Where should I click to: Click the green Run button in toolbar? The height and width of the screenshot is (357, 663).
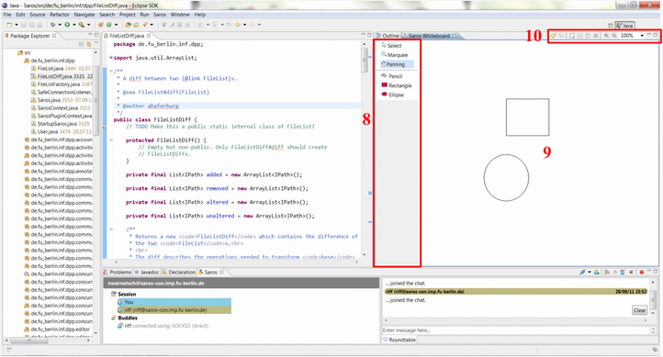[x=67, y=25]
